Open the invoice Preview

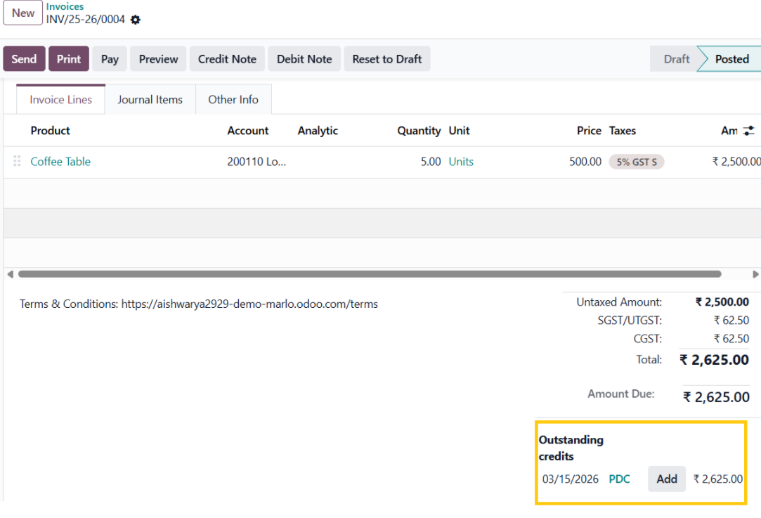point(158,59)
